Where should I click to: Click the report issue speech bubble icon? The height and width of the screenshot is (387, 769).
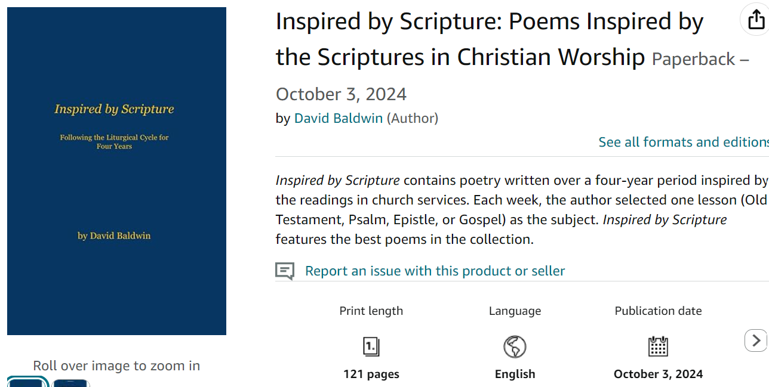tap(285, 271)
